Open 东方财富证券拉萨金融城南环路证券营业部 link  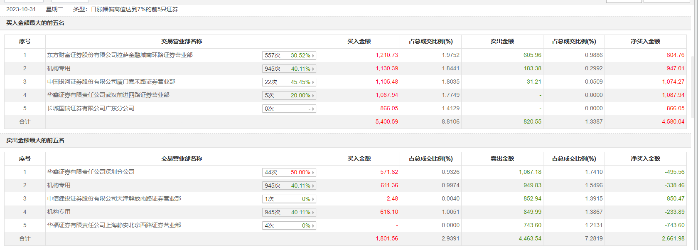coord(120,55)
